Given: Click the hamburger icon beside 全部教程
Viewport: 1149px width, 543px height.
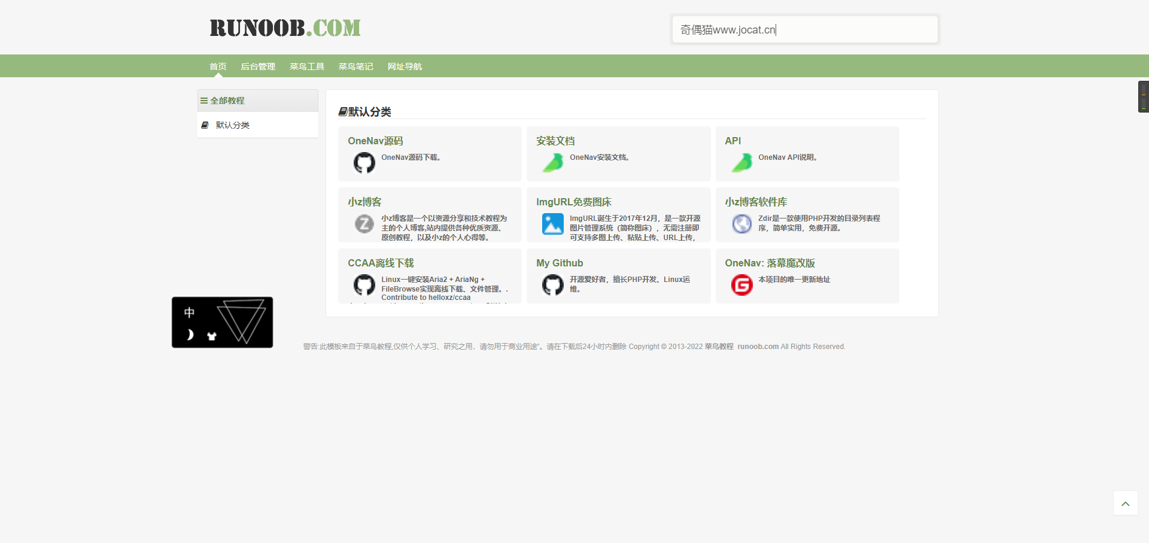Looking at the screenshot, I should 204,101.
